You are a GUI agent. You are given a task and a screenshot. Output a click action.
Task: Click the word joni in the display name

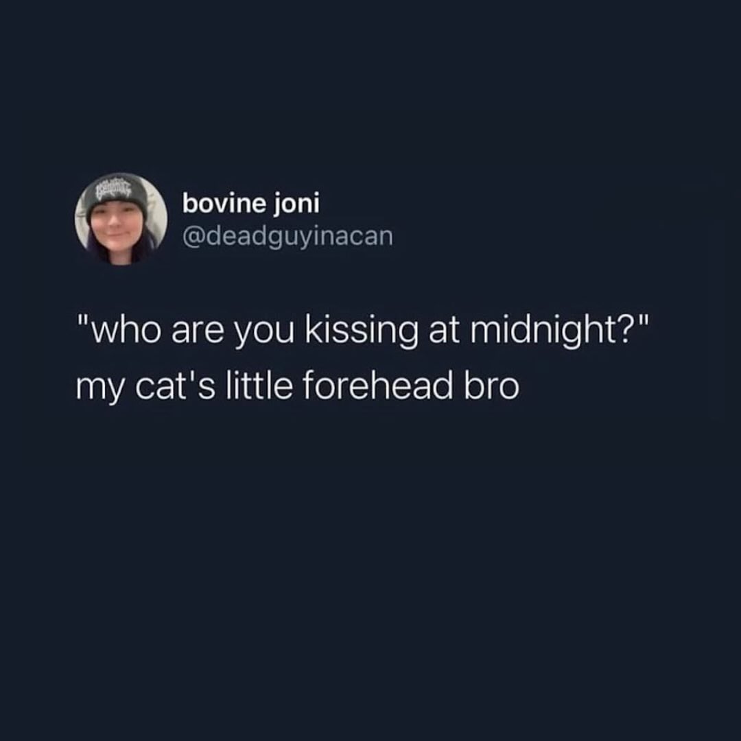tap(296, 204)
